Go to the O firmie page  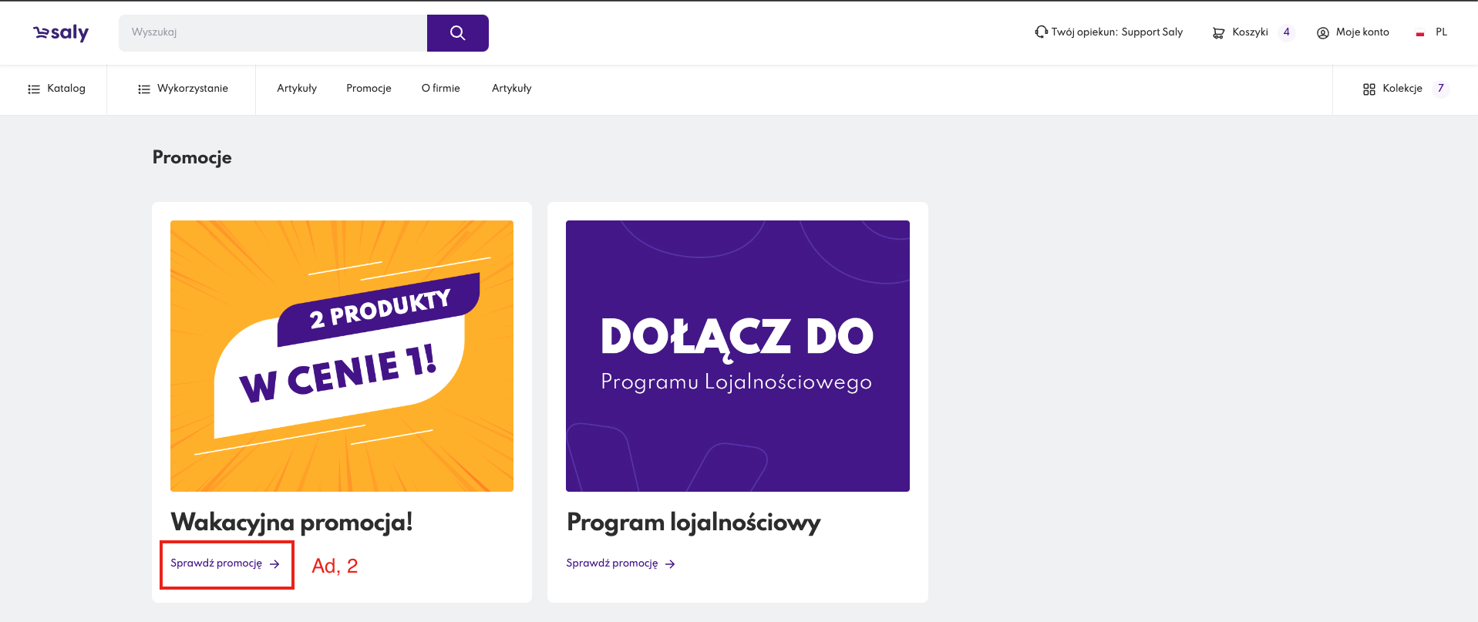[x=440, y=89]
